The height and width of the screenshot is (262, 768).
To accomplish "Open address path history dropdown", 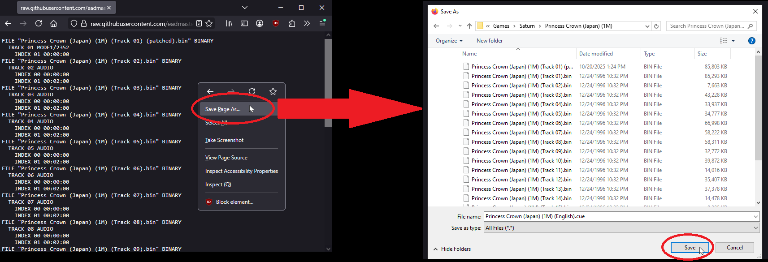I will coord(647,26).
